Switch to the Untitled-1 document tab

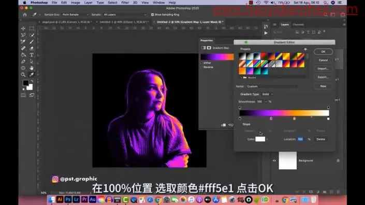click(124, 22)
